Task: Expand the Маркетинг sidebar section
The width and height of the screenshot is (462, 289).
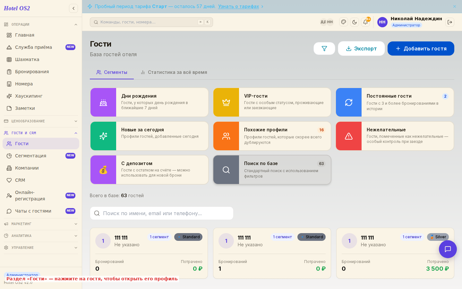Action: click(x=41, y=224)
